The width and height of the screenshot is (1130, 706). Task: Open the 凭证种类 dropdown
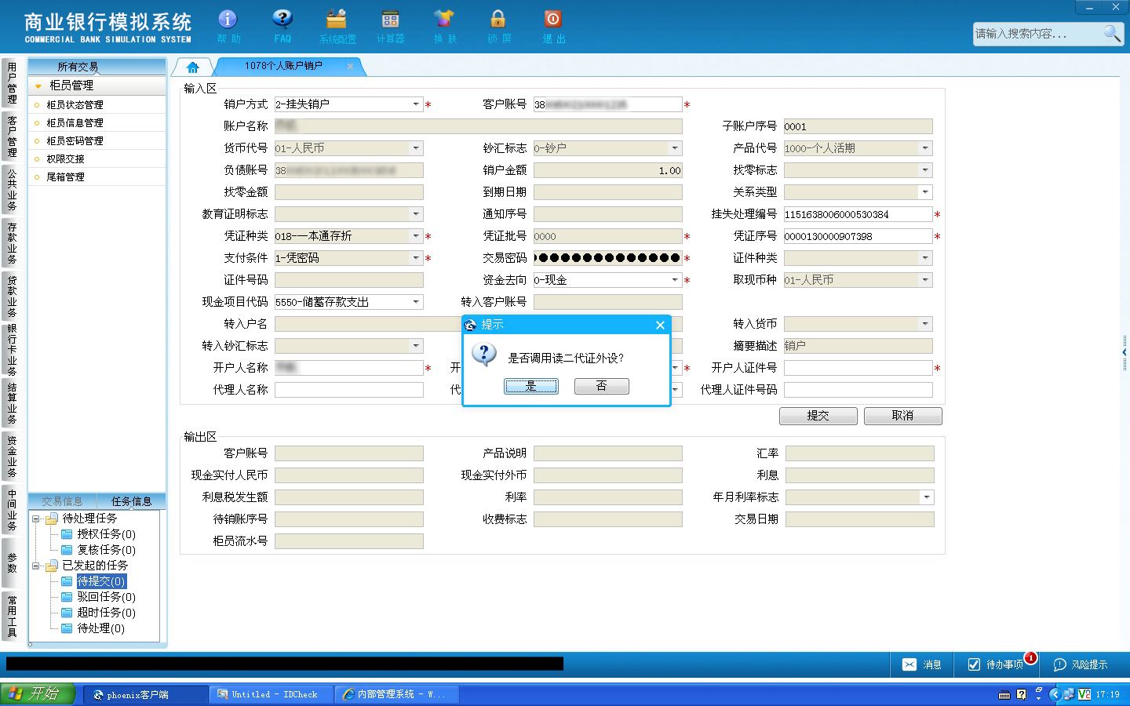coord(416,236)
